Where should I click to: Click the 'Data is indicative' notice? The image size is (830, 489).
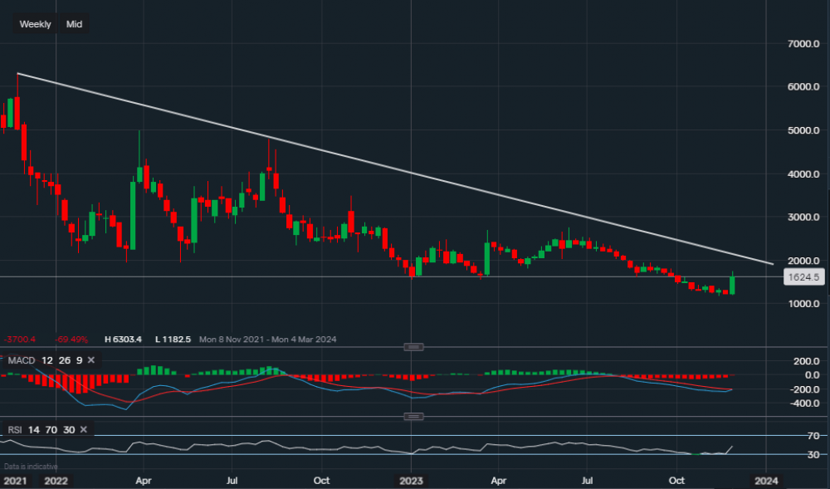pos(30,466)
